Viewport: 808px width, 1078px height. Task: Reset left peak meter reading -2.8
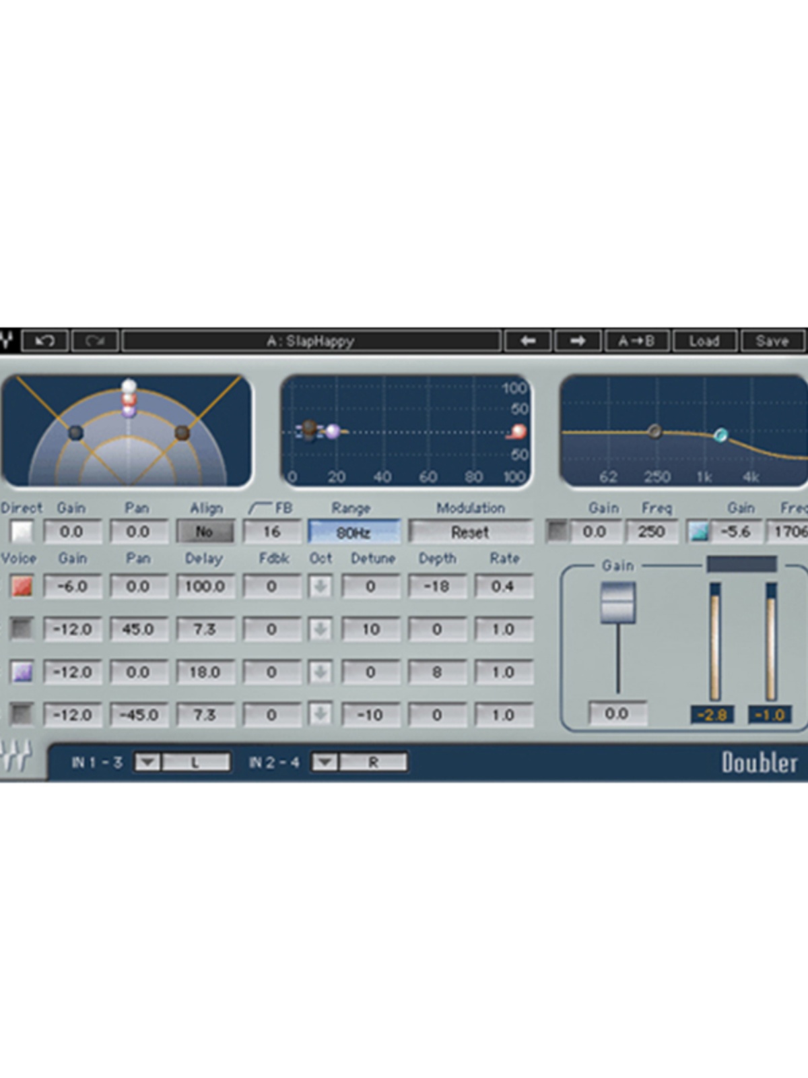(712, 715)
